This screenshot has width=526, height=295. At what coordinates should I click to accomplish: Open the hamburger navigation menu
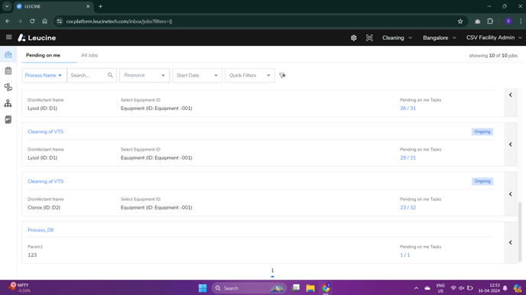(x=8, y=37)
